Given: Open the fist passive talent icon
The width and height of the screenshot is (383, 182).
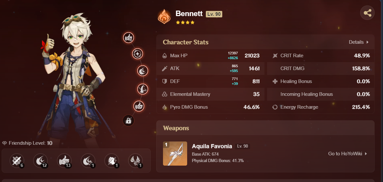Looking at the screenshot, I should pyautogui.click(x=112, y=161).
